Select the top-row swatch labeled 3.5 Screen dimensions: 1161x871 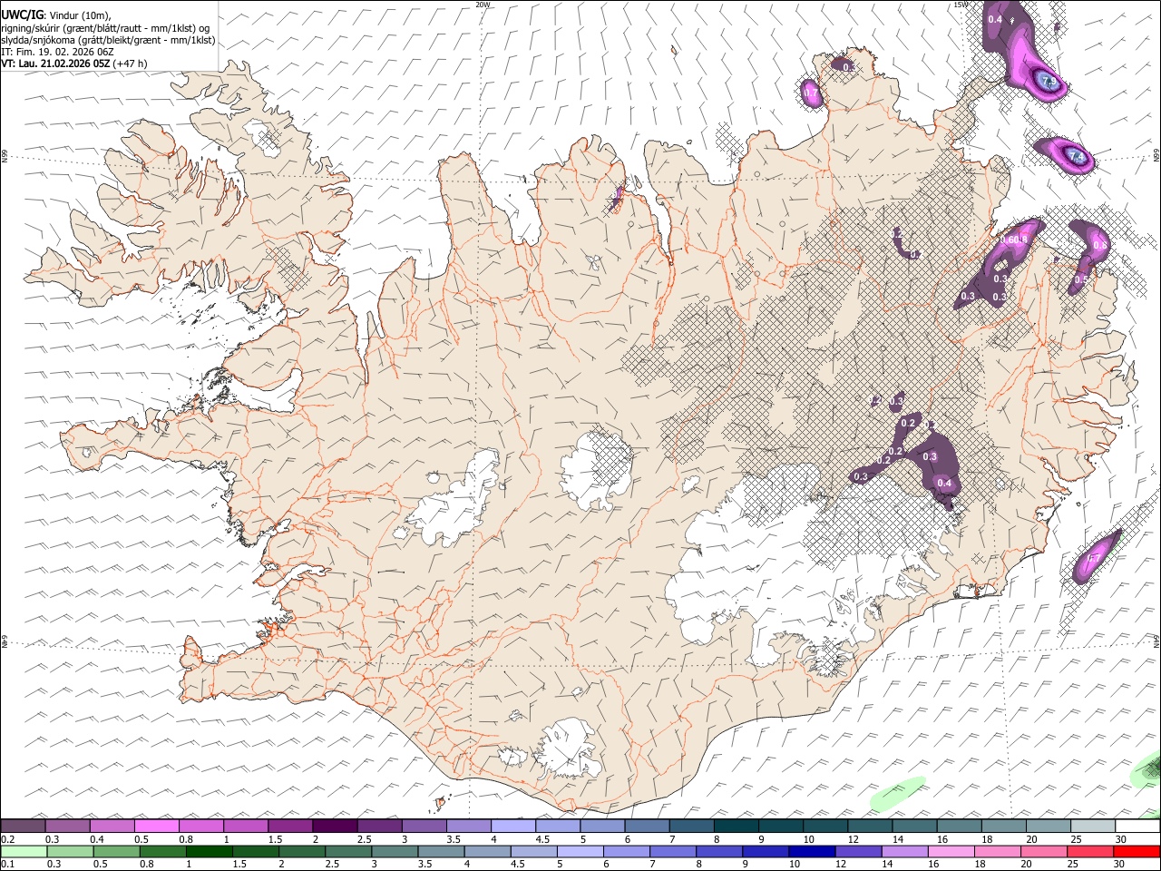click(467, 826)
